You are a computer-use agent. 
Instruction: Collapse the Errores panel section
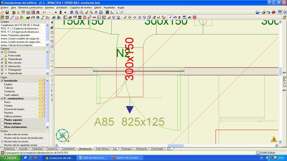pos(48,131)
